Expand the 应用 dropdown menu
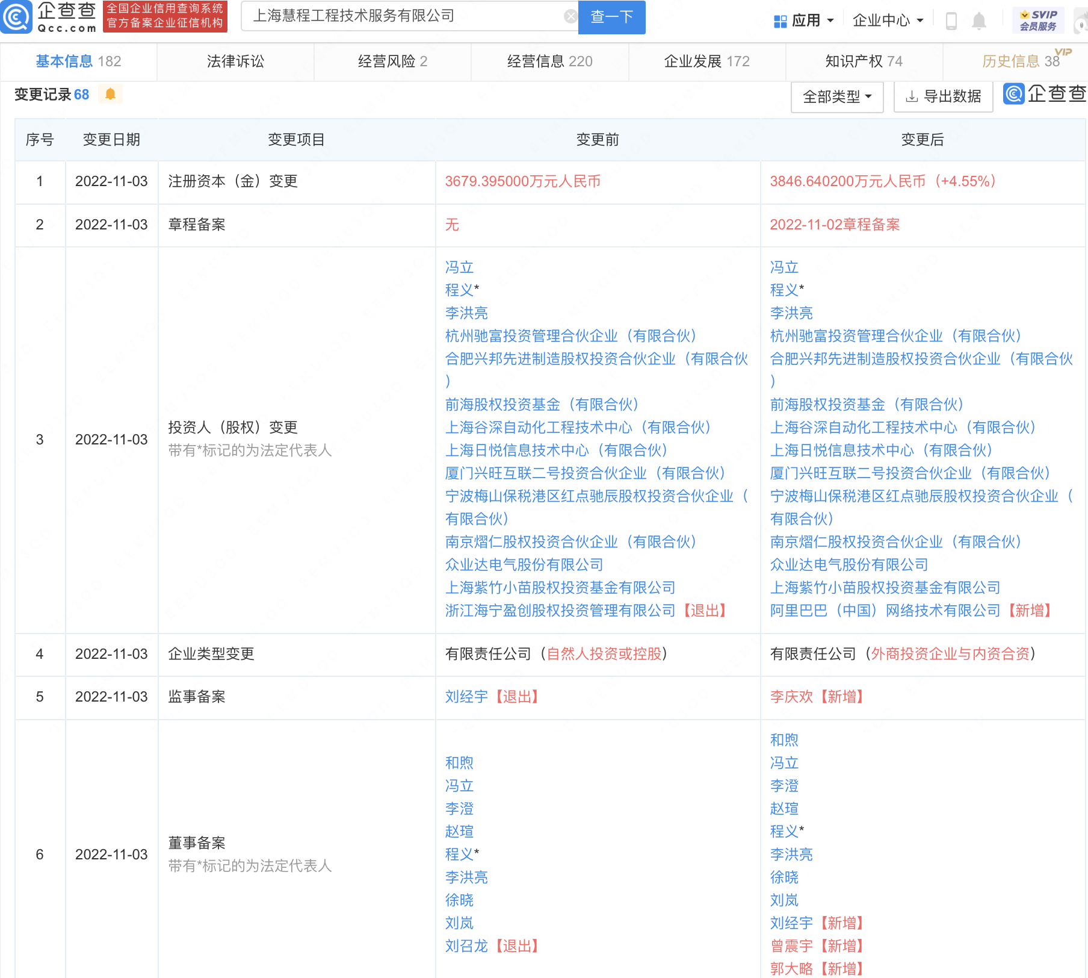This screenshot has height=978, width=1088. coord(804,21)
